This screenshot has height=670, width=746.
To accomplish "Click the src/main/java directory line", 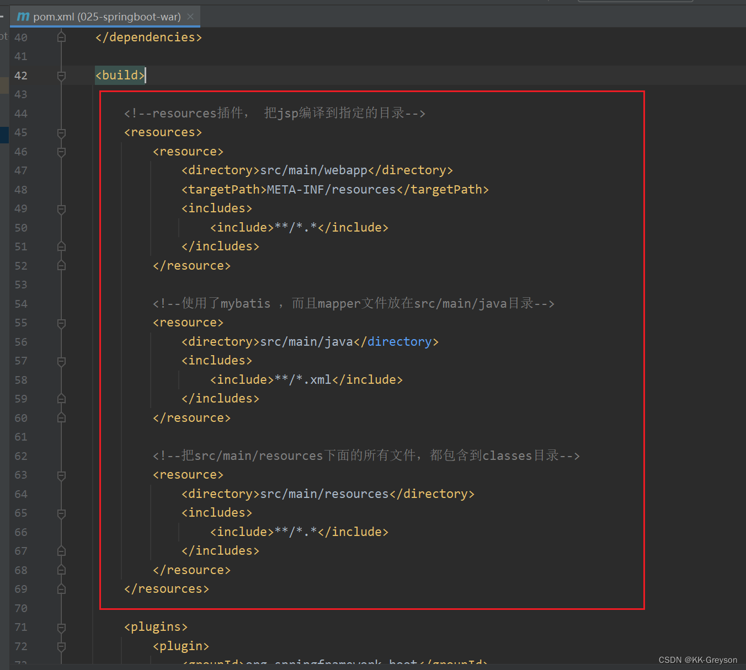I will coord(310,342).
